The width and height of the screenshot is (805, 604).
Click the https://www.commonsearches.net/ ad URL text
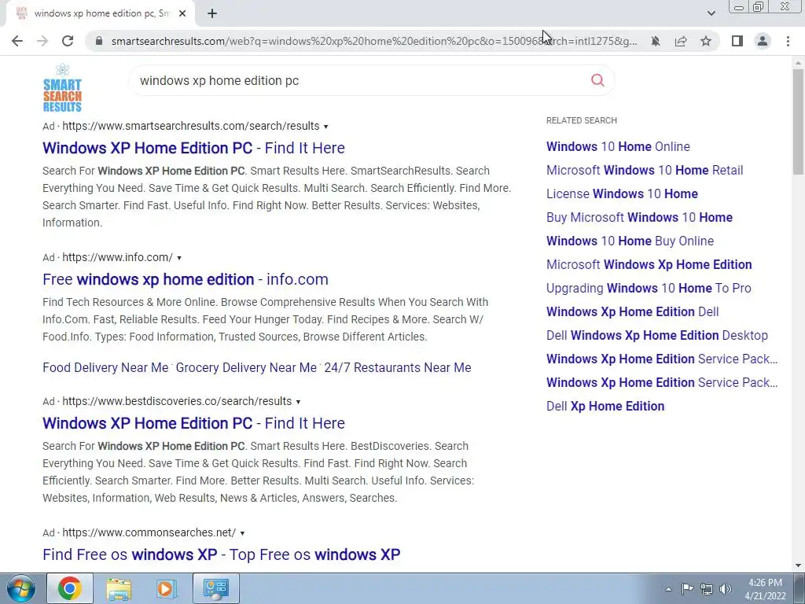149,532
